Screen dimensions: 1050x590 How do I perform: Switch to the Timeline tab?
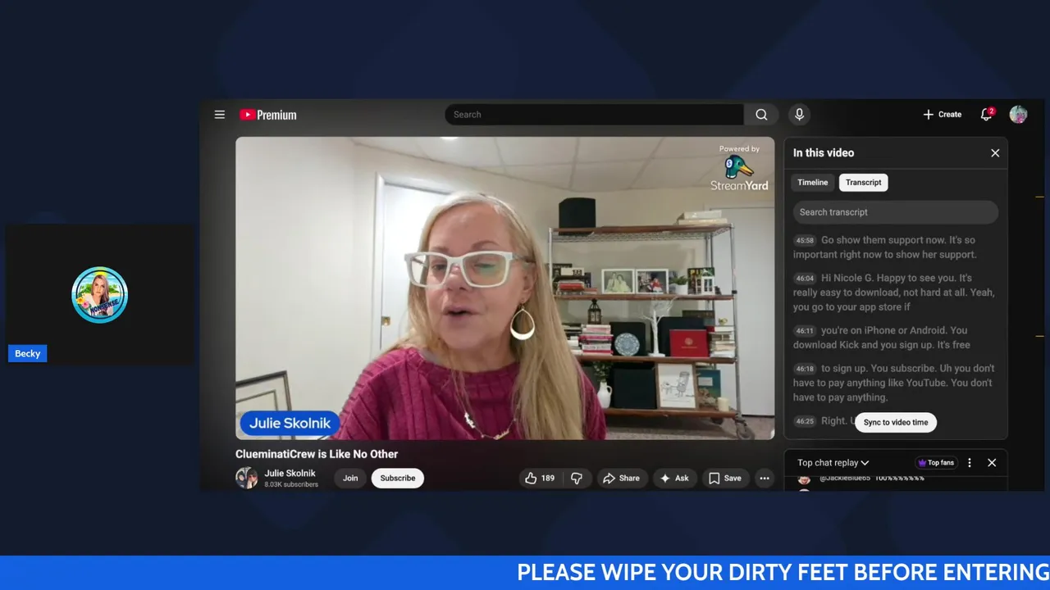click(x=813, y=183)
